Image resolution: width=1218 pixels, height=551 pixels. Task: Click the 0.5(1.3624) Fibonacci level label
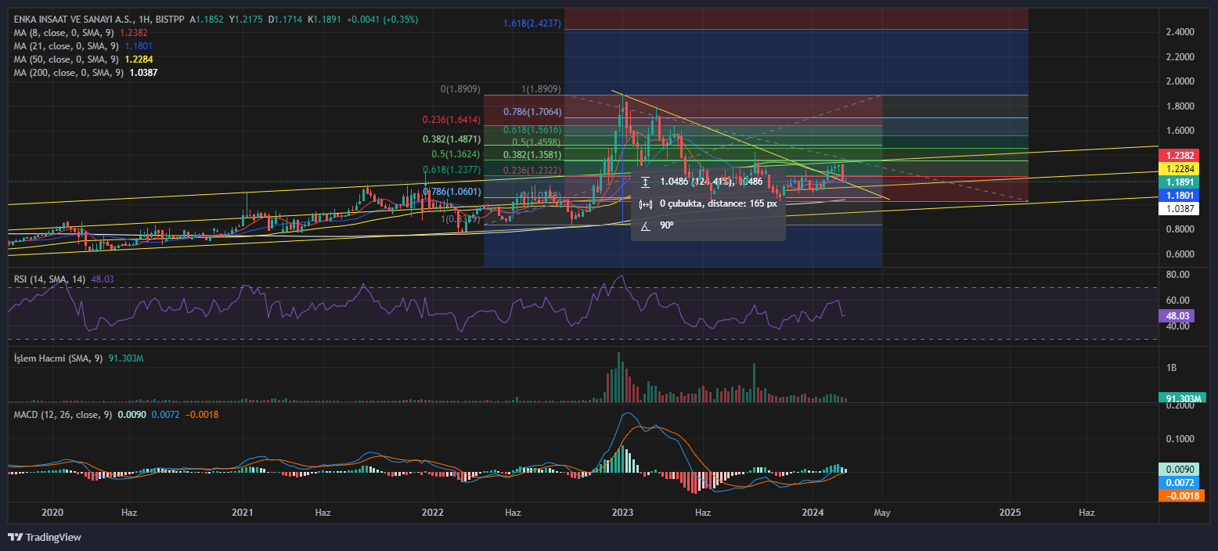[456, 154]
